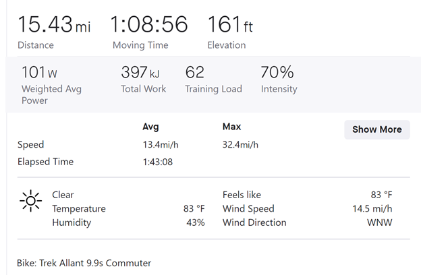Click the Avg column header
The image size is (421, 275).
[x=150, y=127]
